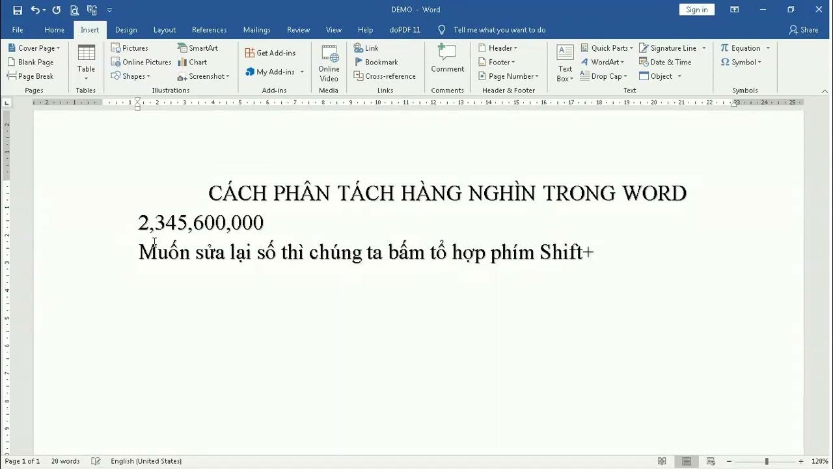833x469 pixels.
Task: Insert a Bookmark
Action: 376,63
